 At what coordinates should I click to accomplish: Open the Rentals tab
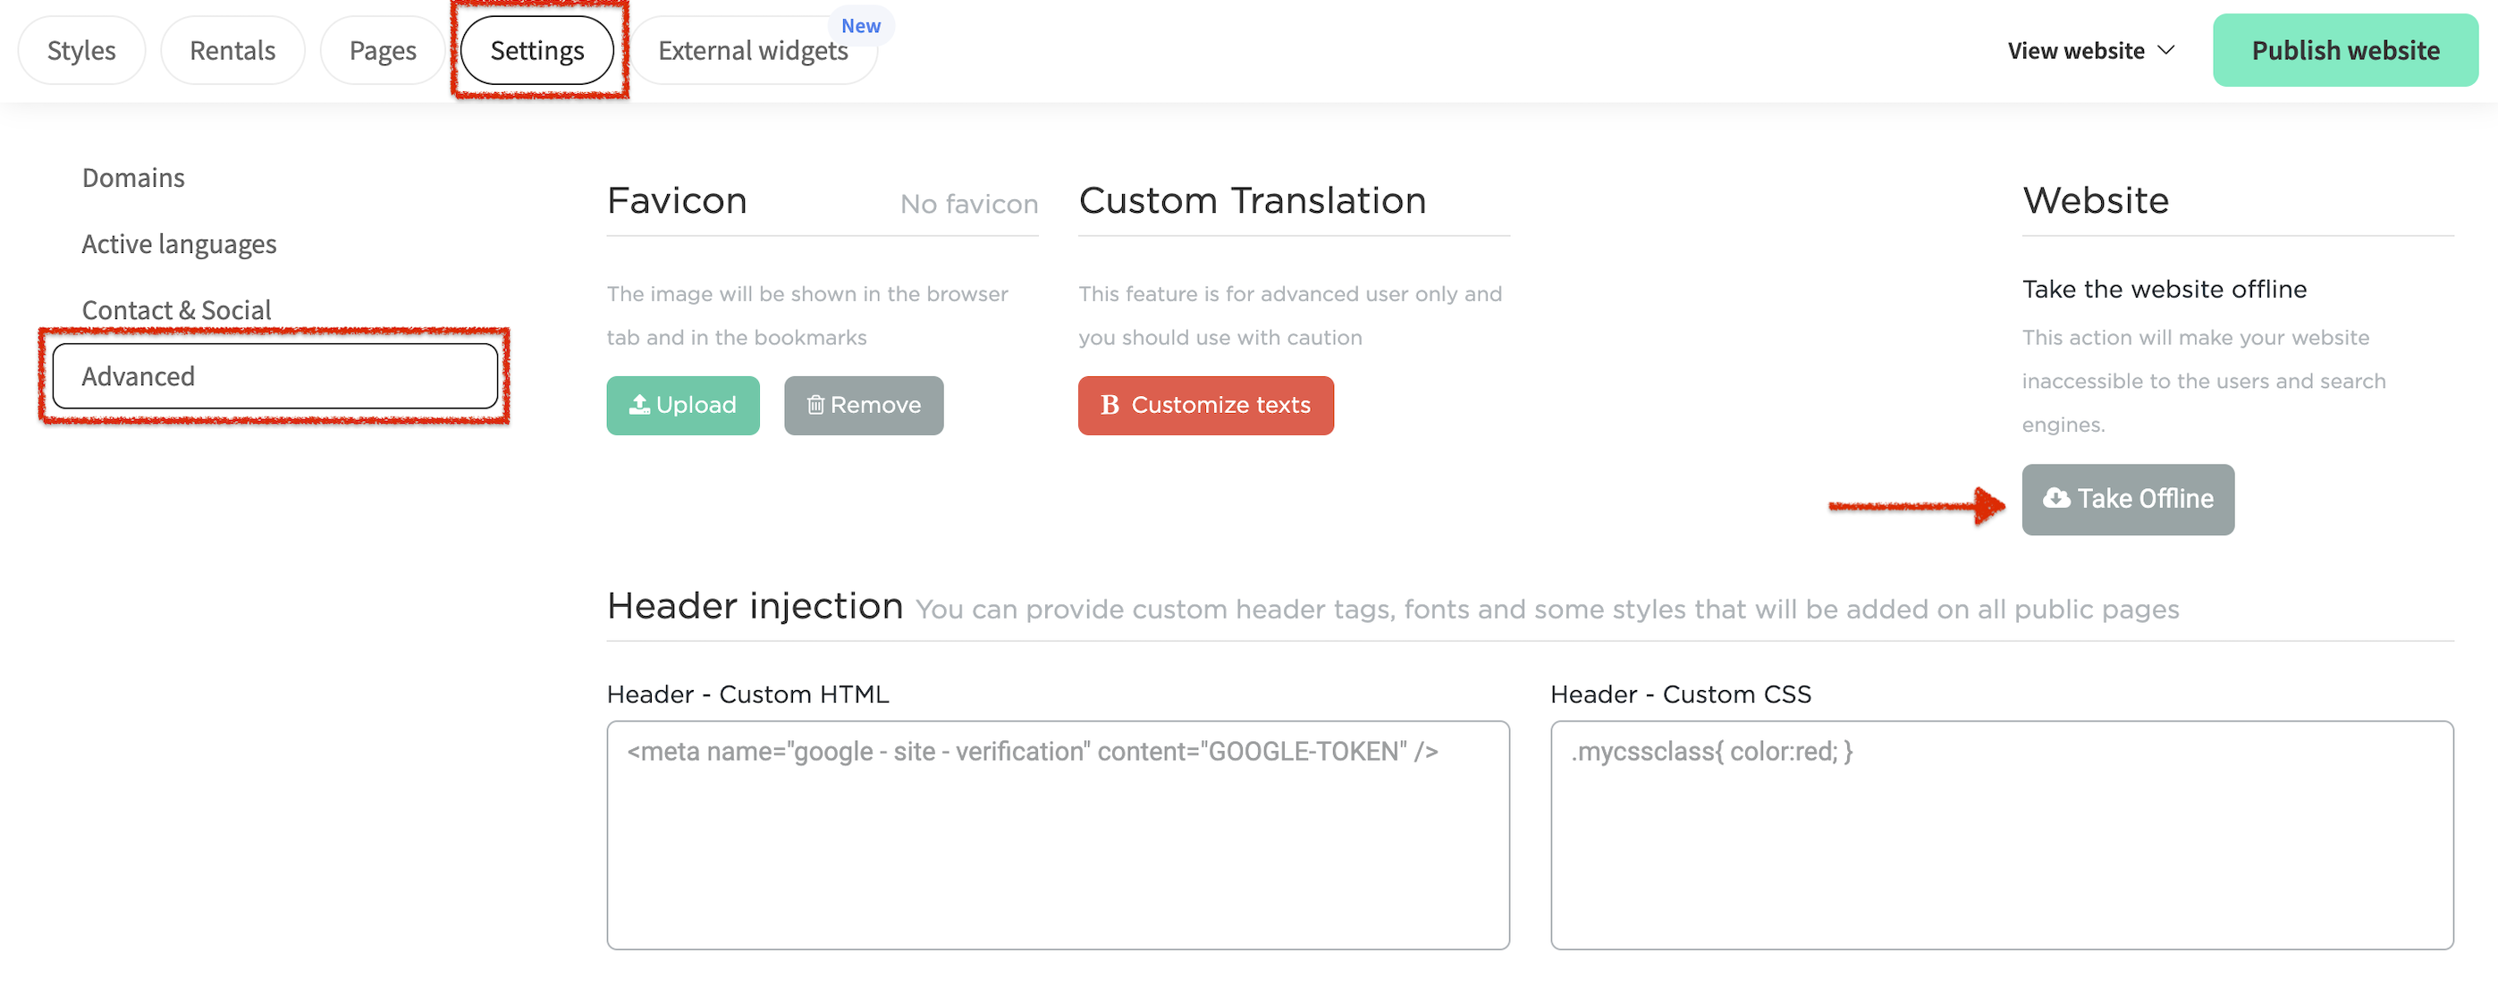tap(232, 50)
